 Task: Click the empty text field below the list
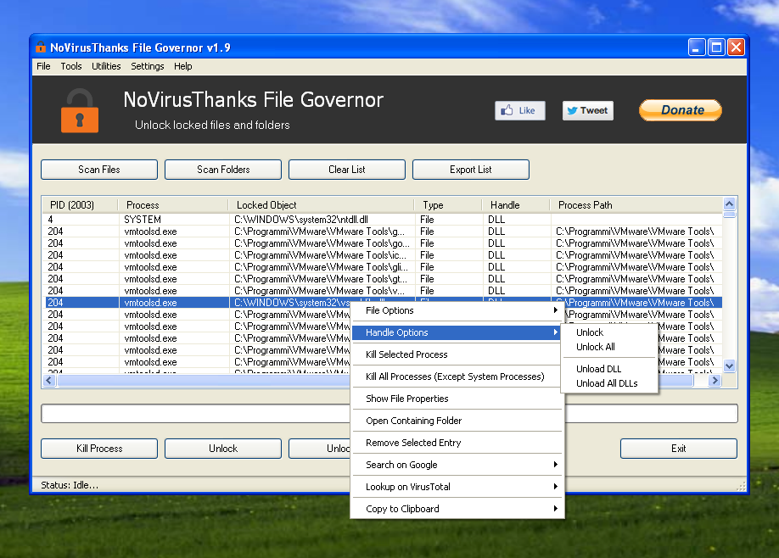[389, 413]
